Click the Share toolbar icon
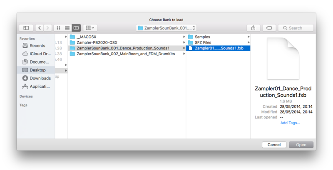Viewport: 333px width, 170px height. (x=253, y=28)
